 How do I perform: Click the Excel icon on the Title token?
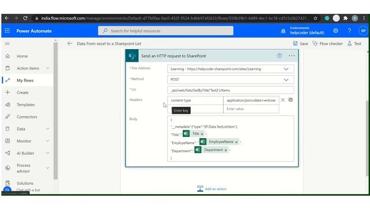[x=186, y=133]
